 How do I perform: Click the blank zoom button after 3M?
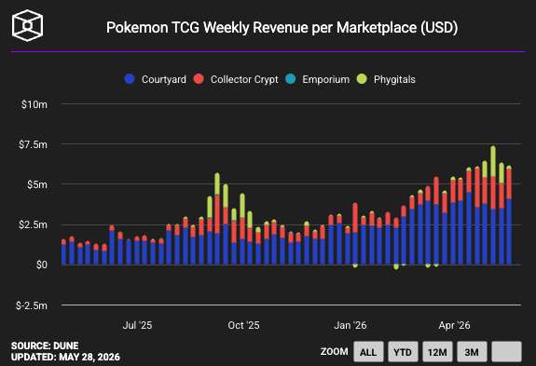(506, 352)
